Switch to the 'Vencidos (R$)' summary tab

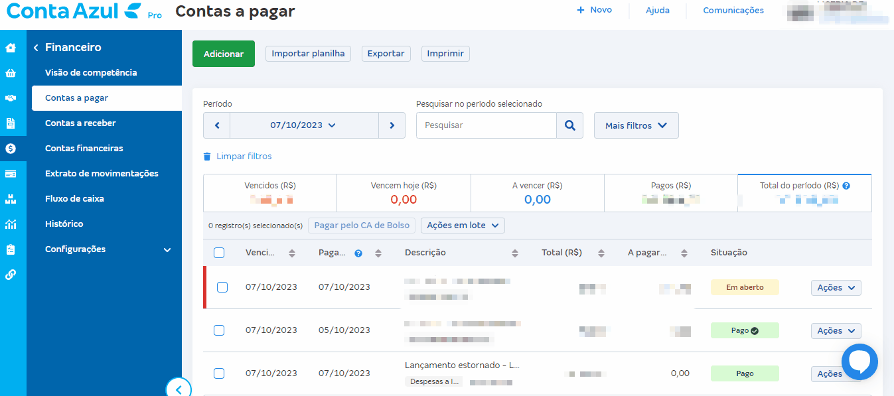(269, 192)
